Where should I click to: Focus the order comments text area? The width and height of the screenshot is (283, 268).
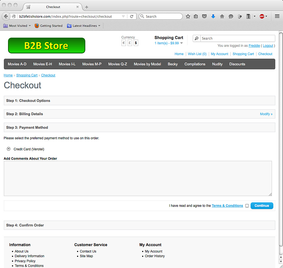(x=138, y=178)
